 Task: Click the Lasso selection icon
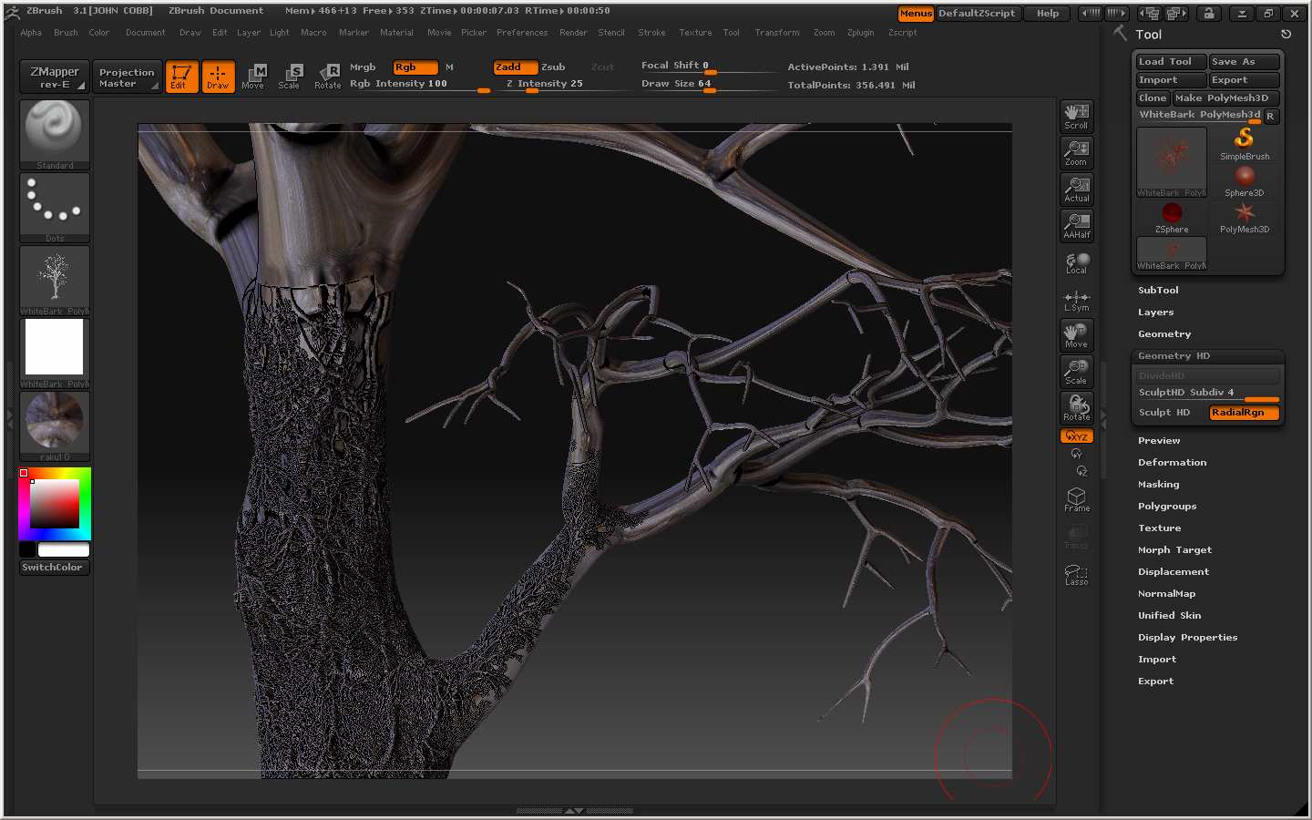pos(1077,574)
